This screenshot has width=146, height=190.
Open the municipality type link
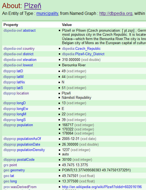point(47,14)
